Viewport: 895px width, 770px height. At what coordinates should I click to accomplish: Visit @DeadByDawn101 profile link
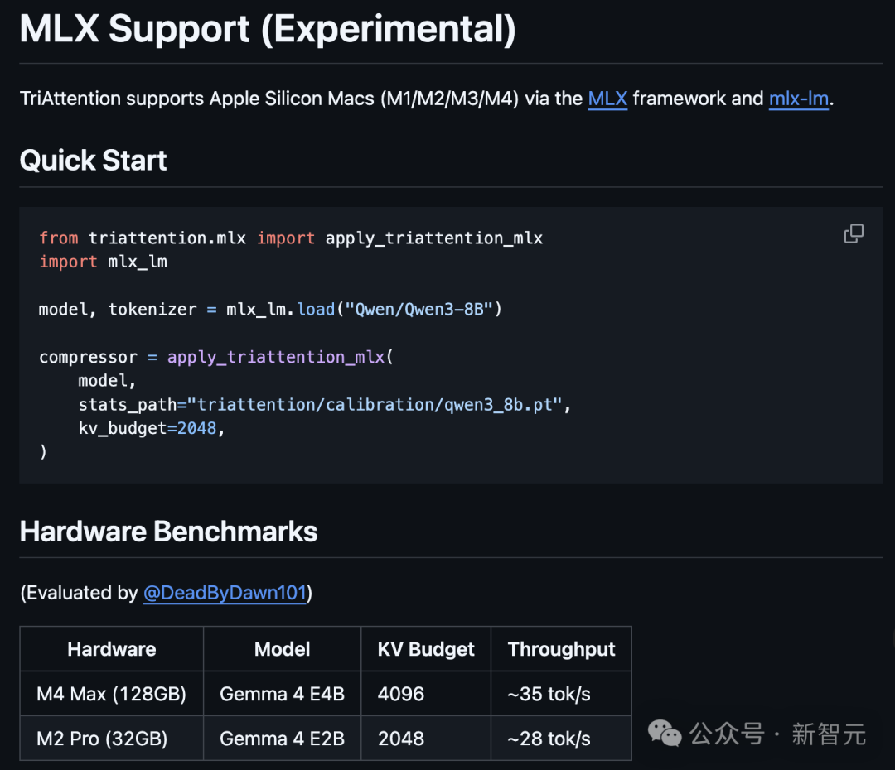[225, 593]
